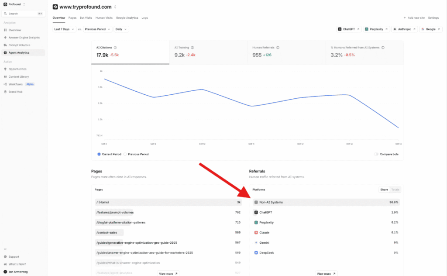
Task: Open the Last 7 Days dropdown
Action: point(65,29)
